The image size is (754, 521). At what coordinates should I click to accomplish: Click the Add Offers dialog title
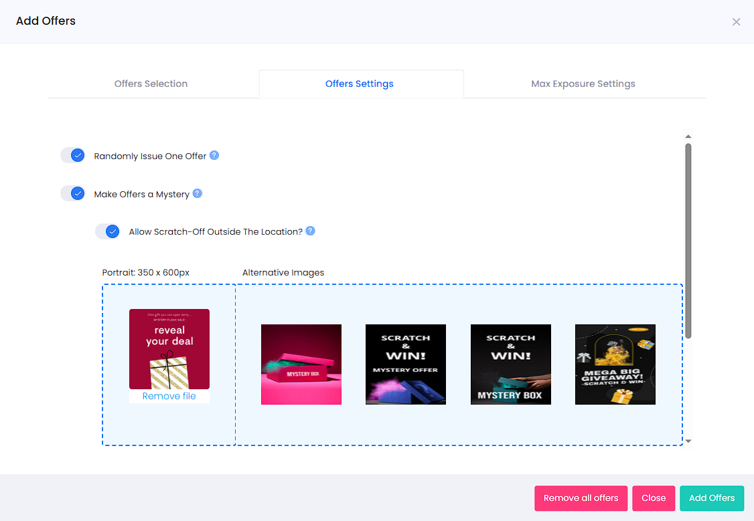tap(46, 21)
